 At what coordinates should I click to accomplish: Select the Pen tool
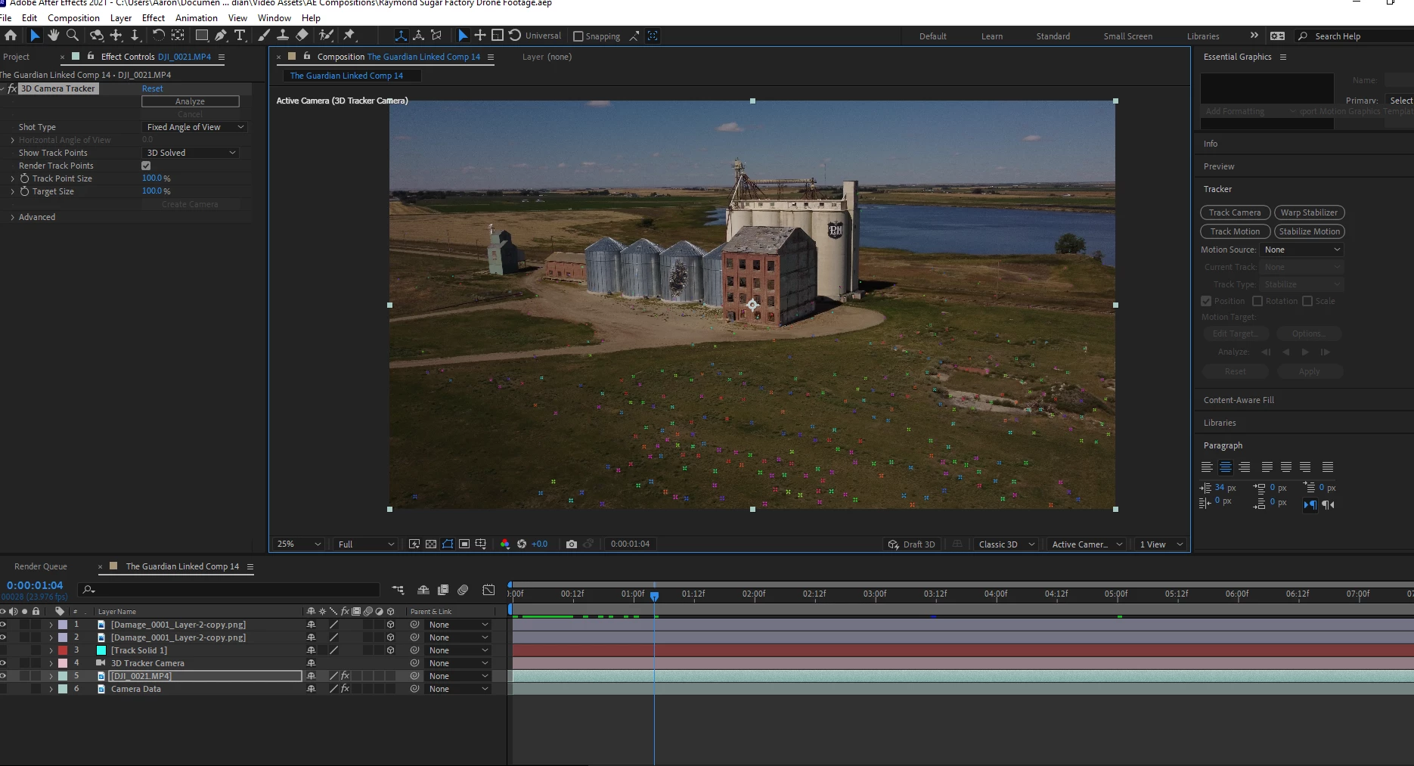(x=220, y=36)
